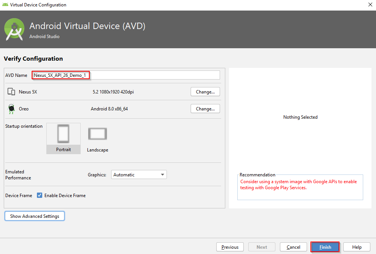Click the '5.2 1080x1920 420dpi' device specs text
The height and width of the screenshot is (254, 376).
[x=113, y=92]
